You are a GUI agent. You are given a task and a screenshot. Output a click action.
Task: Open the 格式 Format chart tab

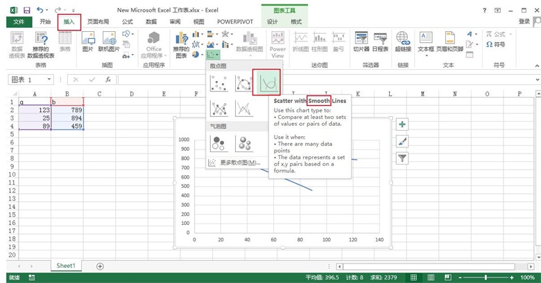point(295,21)
